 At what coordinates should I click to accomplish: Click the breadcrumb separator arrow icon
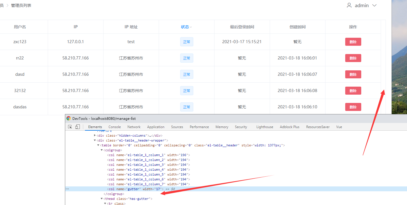(x=7, y=5)
